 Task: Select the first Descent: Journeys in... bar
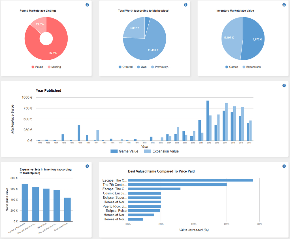coord(35,204)
